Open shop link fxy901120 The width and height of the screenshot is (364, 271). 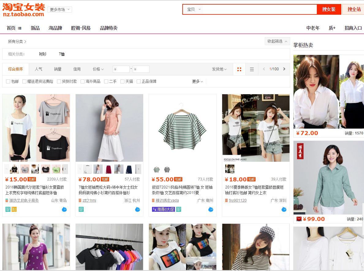click(x=238, y=200)
